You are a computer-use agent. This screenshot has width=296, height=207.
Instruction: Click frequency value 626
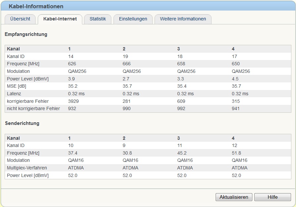(72, 64)
